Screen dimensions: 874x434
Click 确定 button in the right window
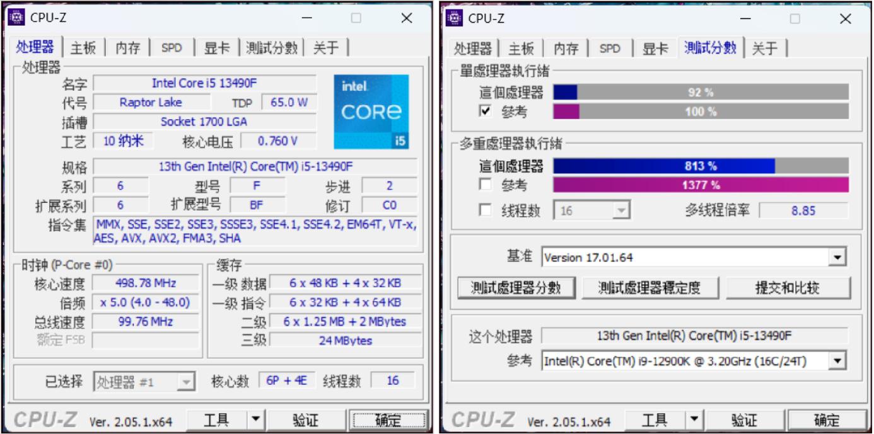825,420
